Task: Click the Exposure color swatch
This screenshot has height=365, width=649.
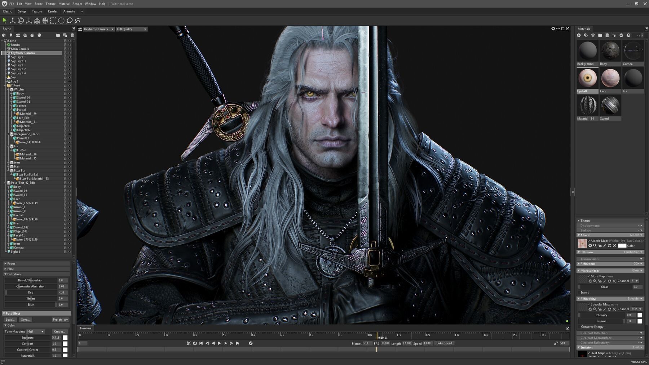Action: point(65,338)
